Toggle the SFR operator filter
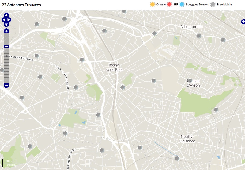Viewport: 245px width, 170px height. [169, 5]
